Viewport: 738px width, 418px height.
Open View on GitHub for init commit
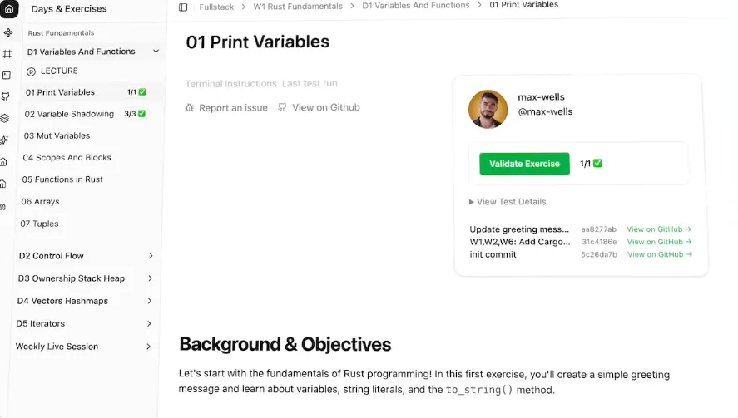660,254
